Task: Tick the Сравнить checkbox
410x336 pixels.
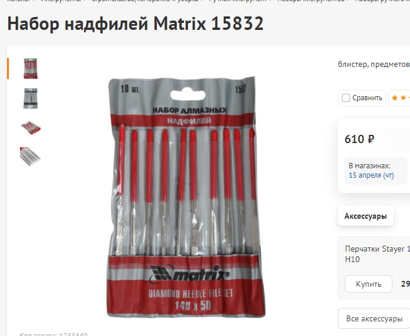Action: tap(345, 98)
